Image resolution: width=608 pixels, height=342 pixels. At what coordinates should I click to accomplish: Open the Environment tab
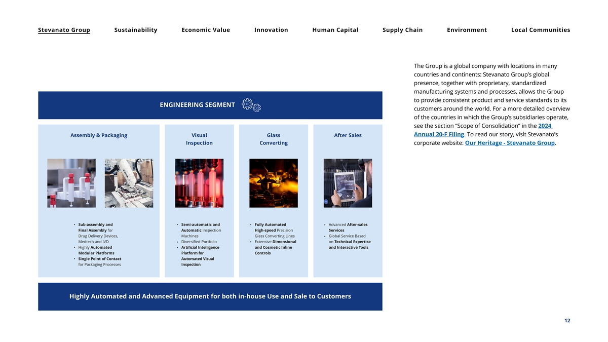[467, 30]
